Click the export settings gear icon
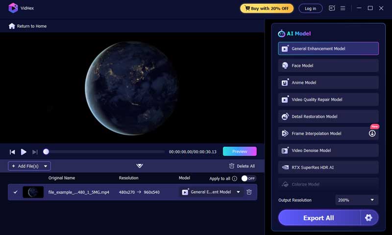Image resolution: width=392 pixels, height=235 pixels. pos(369,218)
